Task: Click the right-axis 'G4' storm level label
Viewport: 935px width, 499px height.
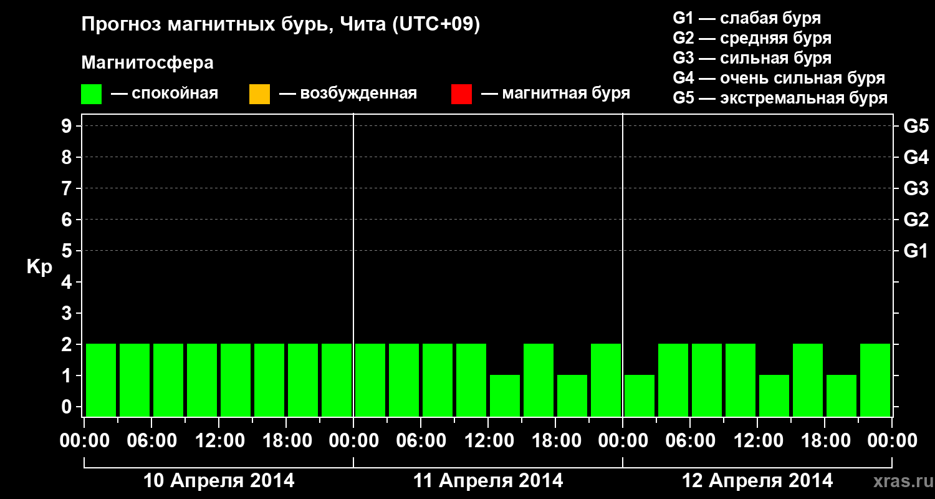Action: coord(916,157)
